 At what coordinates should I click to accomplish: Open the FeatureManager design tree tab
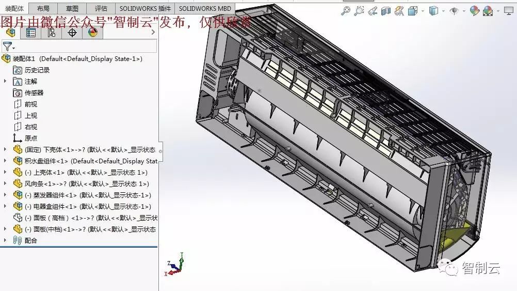tap(10, 33)
